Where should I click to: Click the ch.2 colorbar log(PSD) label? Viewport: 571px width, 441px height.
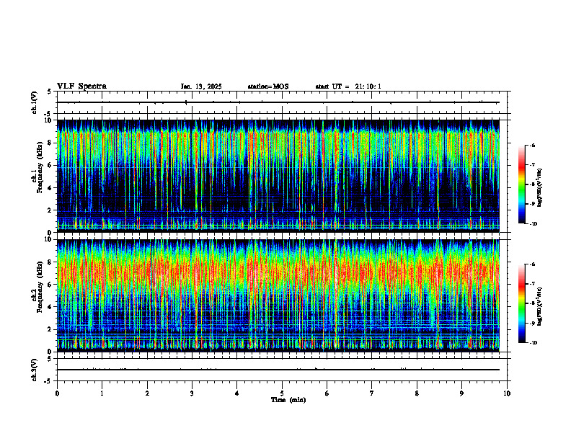540,306
